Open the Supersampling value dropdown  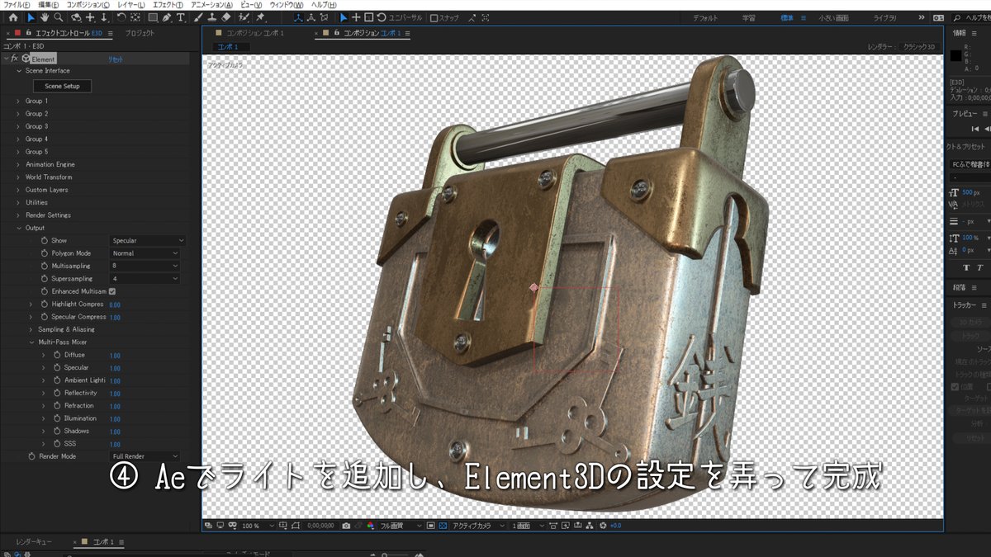click(x=145, y=279)
